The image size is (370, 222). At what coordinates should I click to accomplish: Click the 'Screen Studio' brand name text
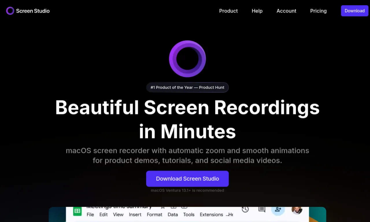(33, 11)
